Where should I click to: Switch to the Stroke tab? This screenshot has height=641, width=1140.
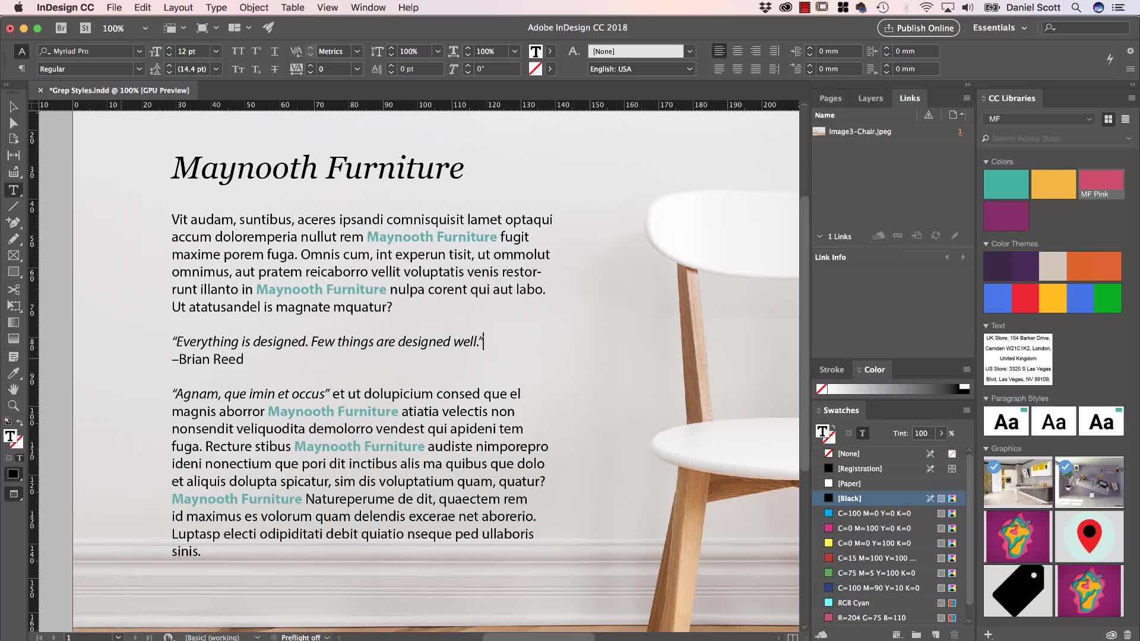(831, 370)
